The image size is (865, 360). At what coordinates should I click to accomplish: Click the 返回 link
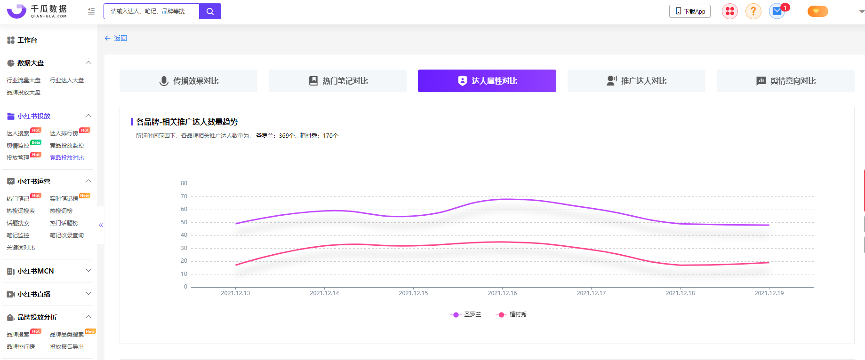(120, 39)
